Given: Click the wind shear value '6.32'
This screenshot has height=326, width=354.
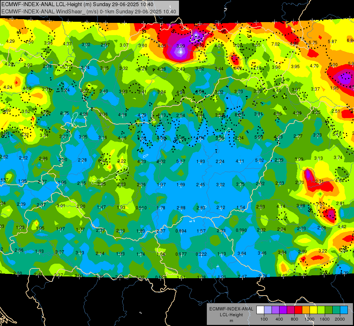Looking at the screenshot, I should pyautogui.click(x=25, y=135).
